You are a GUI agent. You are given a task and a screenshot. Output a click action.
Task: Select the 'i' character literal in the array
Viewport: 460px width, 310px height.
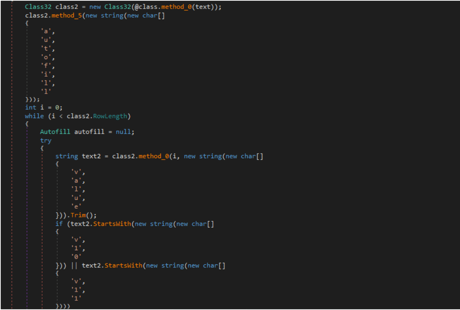46,74
